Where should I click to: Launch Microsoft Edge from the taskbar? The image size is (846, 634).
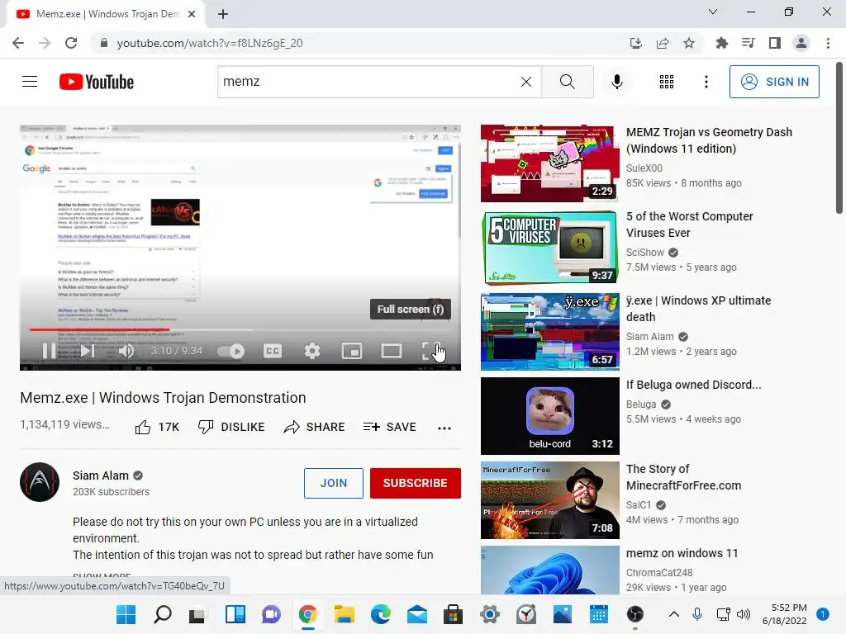pos(380,614)
